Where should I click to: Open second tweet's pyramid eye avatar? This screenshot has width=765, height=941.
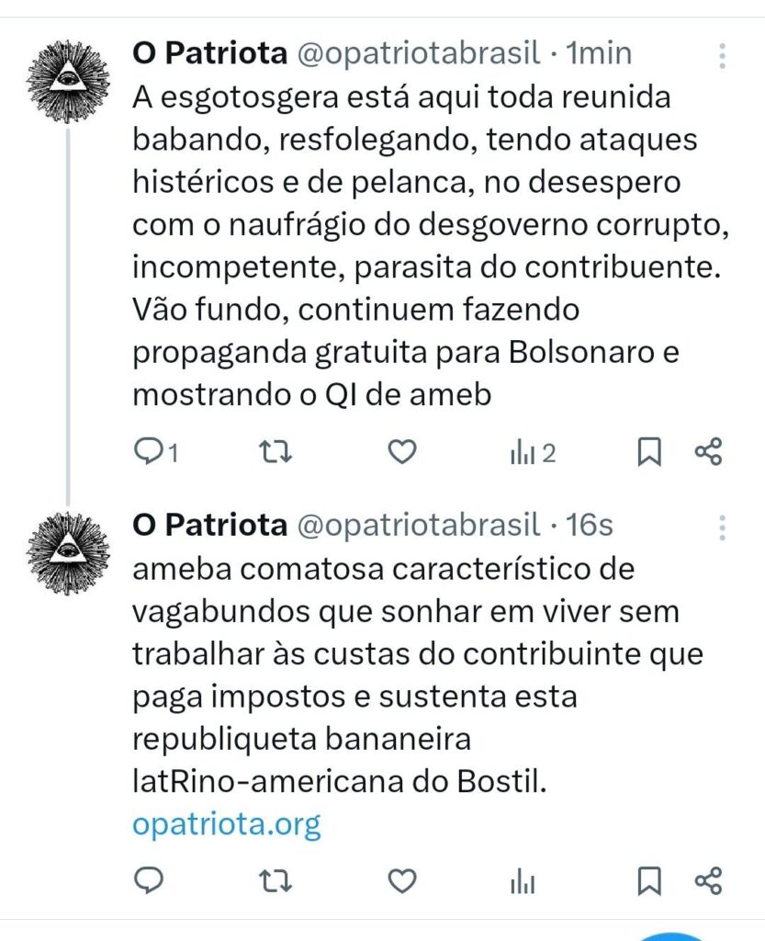click(x=68, y=553)
